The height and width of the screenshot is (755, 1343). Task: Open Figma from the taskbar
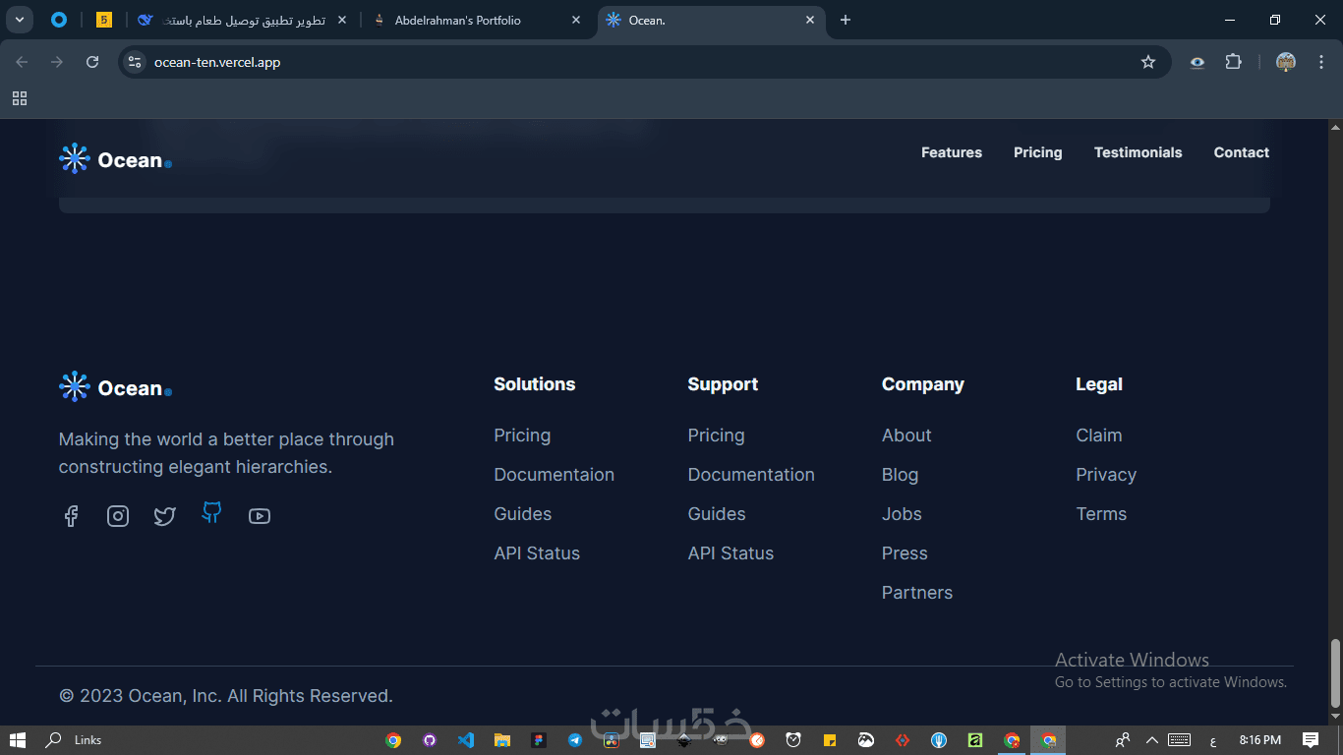point(538,740)
